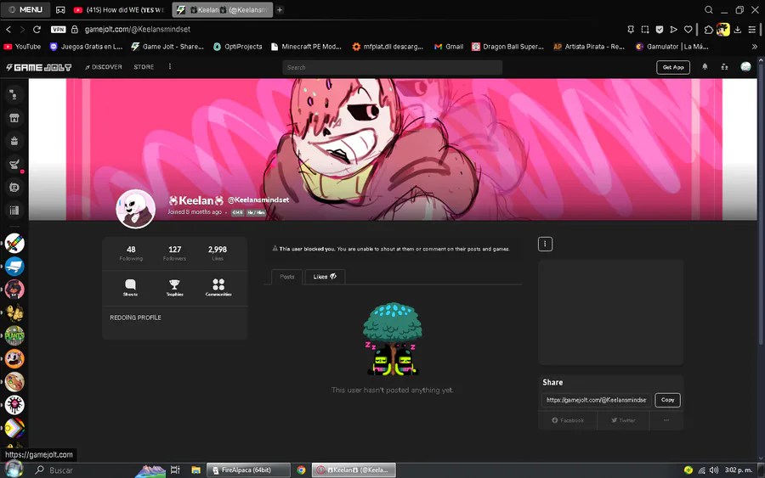The image size is (765, 478).
Task: Switch to the Posts tab
Action: pyautogui.click(x=287, y=277)
